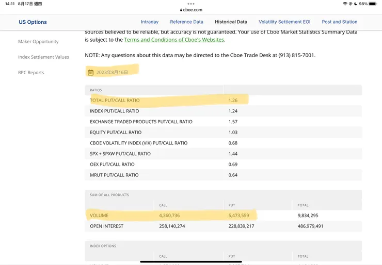Image resolution: width=382 pixels, height=265 pixels.
Task: Select call open interest 258,140,274
Action: 172,226
